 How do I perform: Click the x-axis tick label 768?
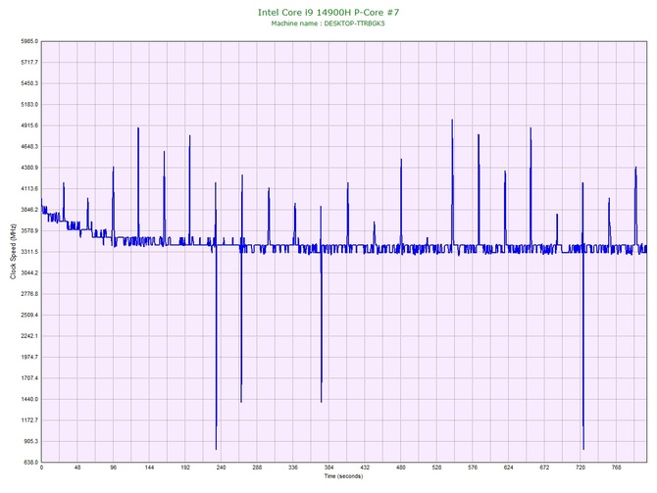617,468
